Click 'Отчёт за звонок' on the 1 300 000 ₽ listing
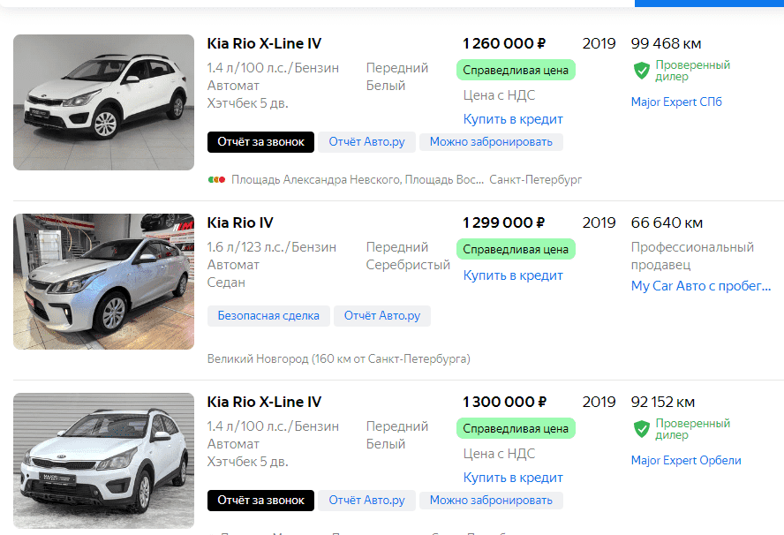Viewport: 784px width, 535px height. pos(260,501)
